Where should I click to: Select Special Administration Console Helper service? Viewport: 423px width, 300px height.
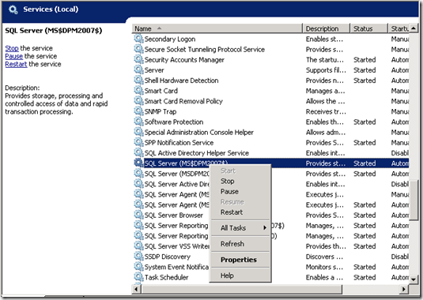[x=271, y=132]
